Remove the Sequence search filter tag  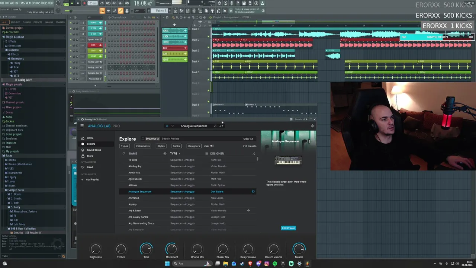[158, 138]
